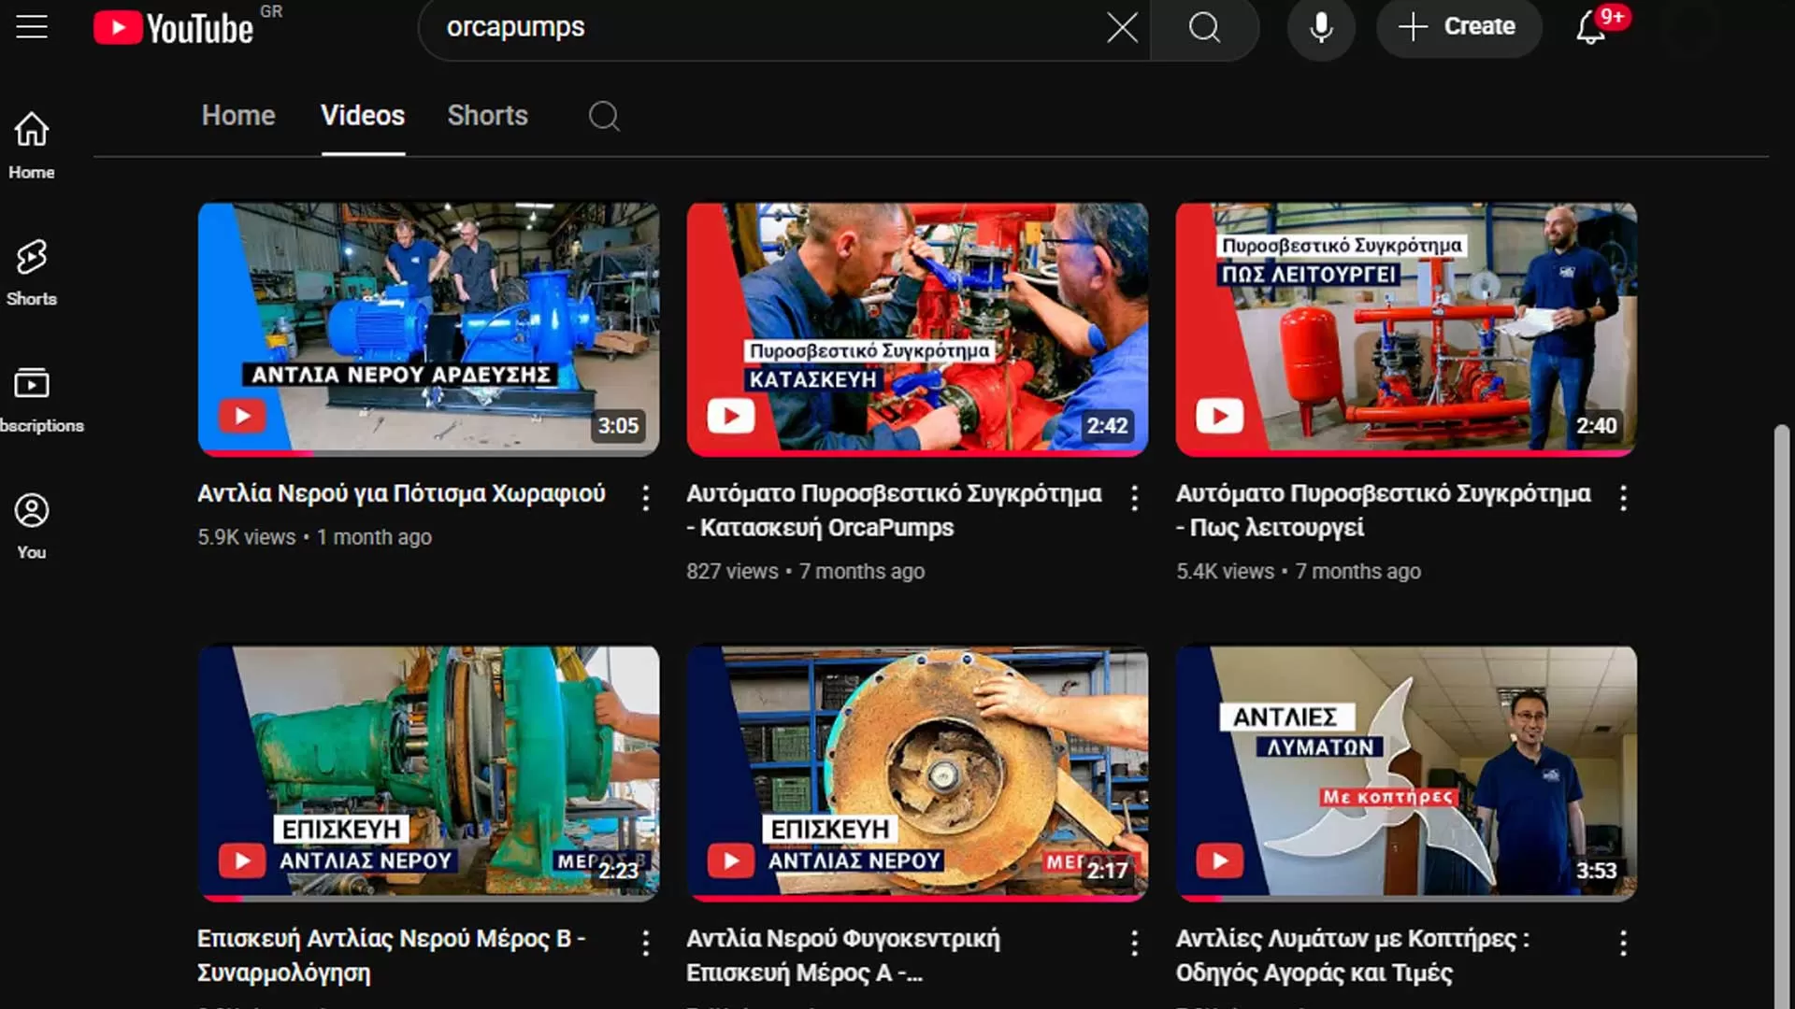The width and height of the screenshot is (1795, 1009).
Task: Open options menu for Πως λειτουργεί video
Action: click(1623, 498)
